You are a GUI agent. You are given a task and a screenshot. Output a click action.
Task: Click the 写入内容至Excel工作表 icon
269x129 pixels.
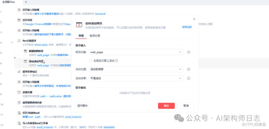[x=19, y=123]
